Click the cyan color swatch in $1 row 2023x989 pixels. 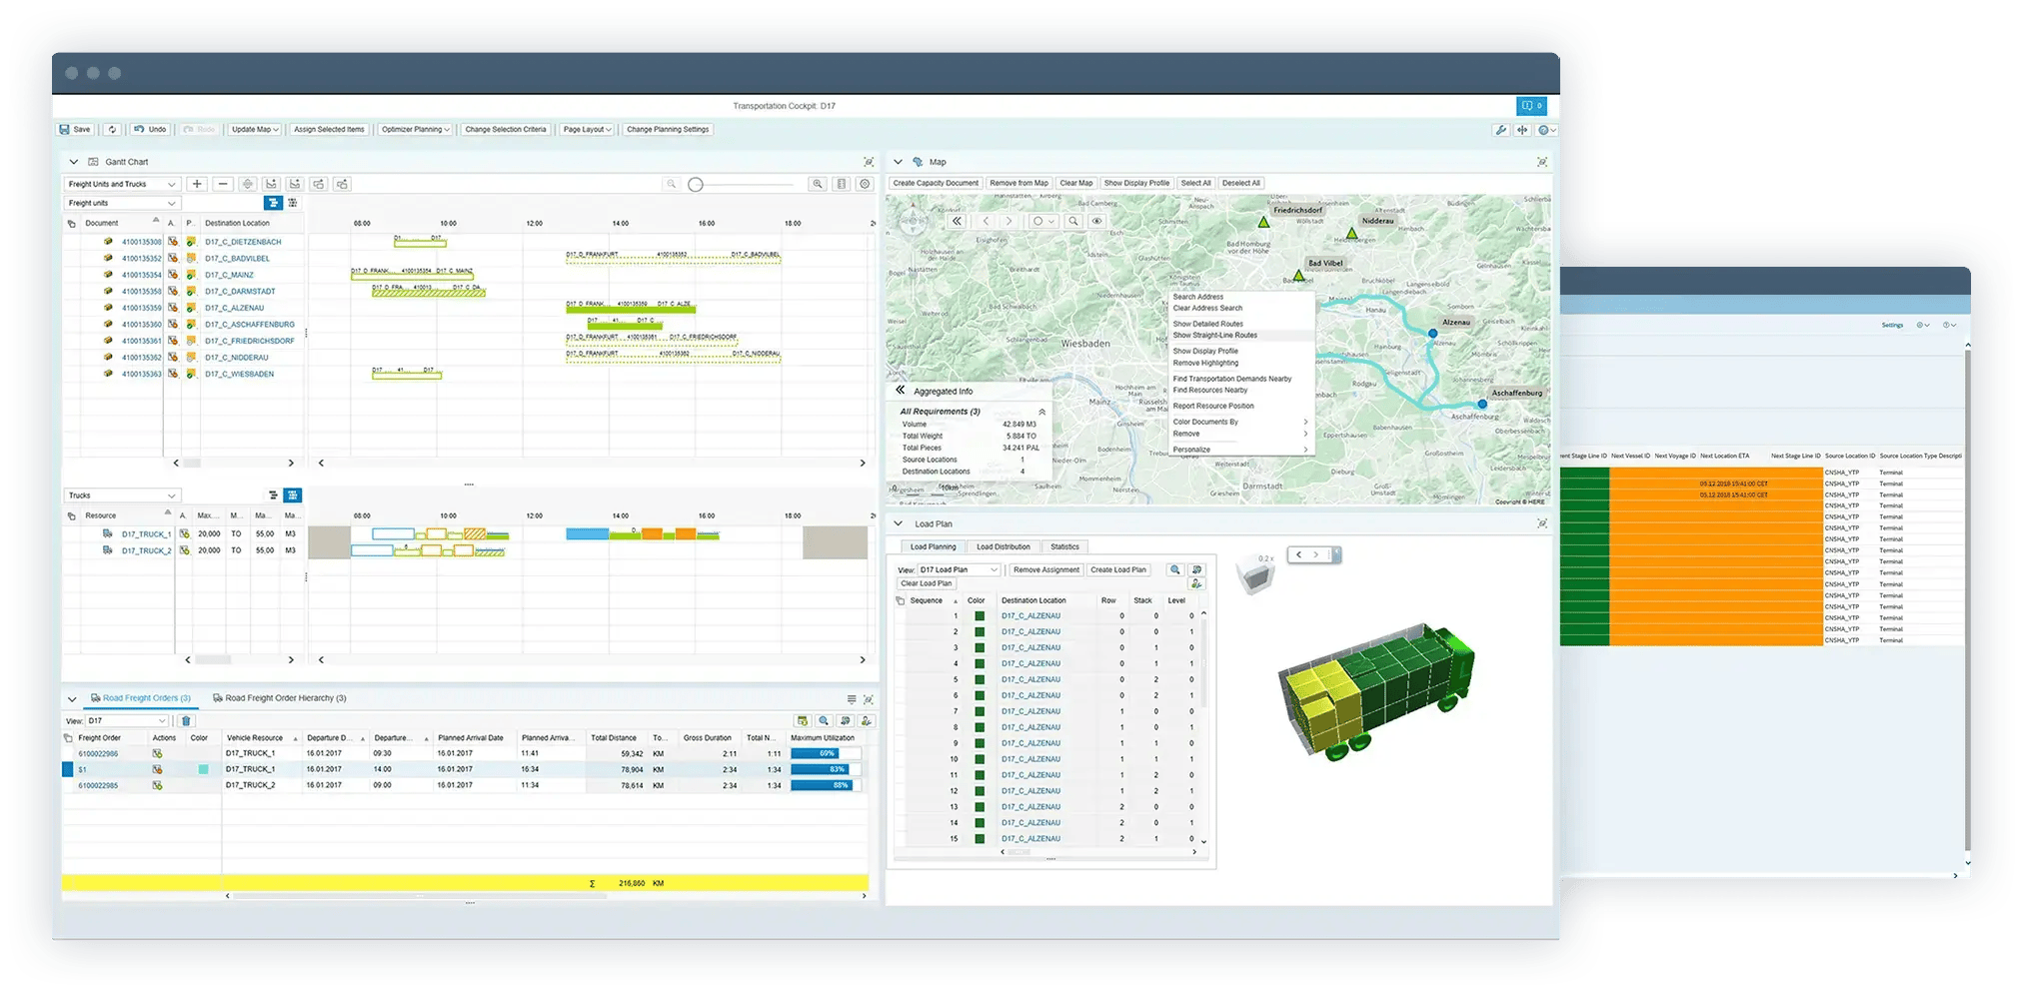tap(203, 770)
